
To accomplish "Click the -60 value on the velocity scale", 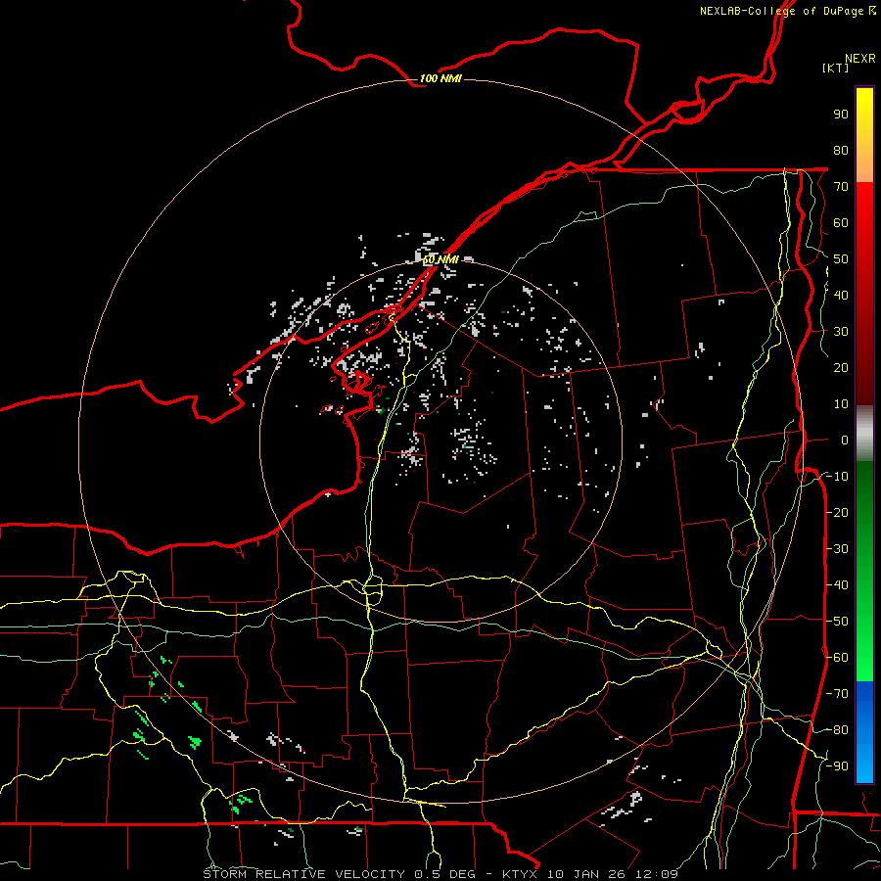I will (837, 658).
